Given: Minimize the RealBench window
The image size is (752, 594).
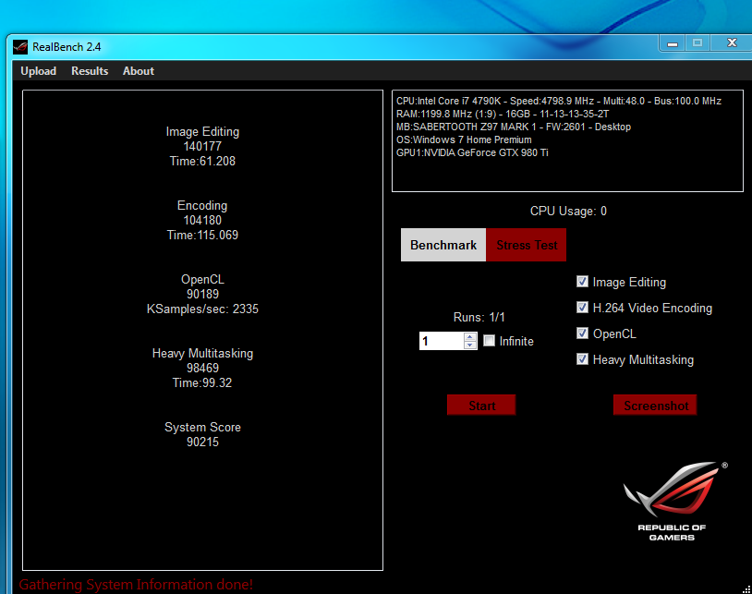Looking at the screenshot, I should (673, 43).
